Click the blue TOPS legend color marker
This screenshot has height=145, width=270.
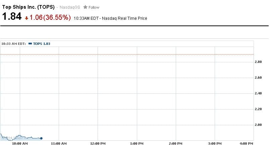point(30,44)
